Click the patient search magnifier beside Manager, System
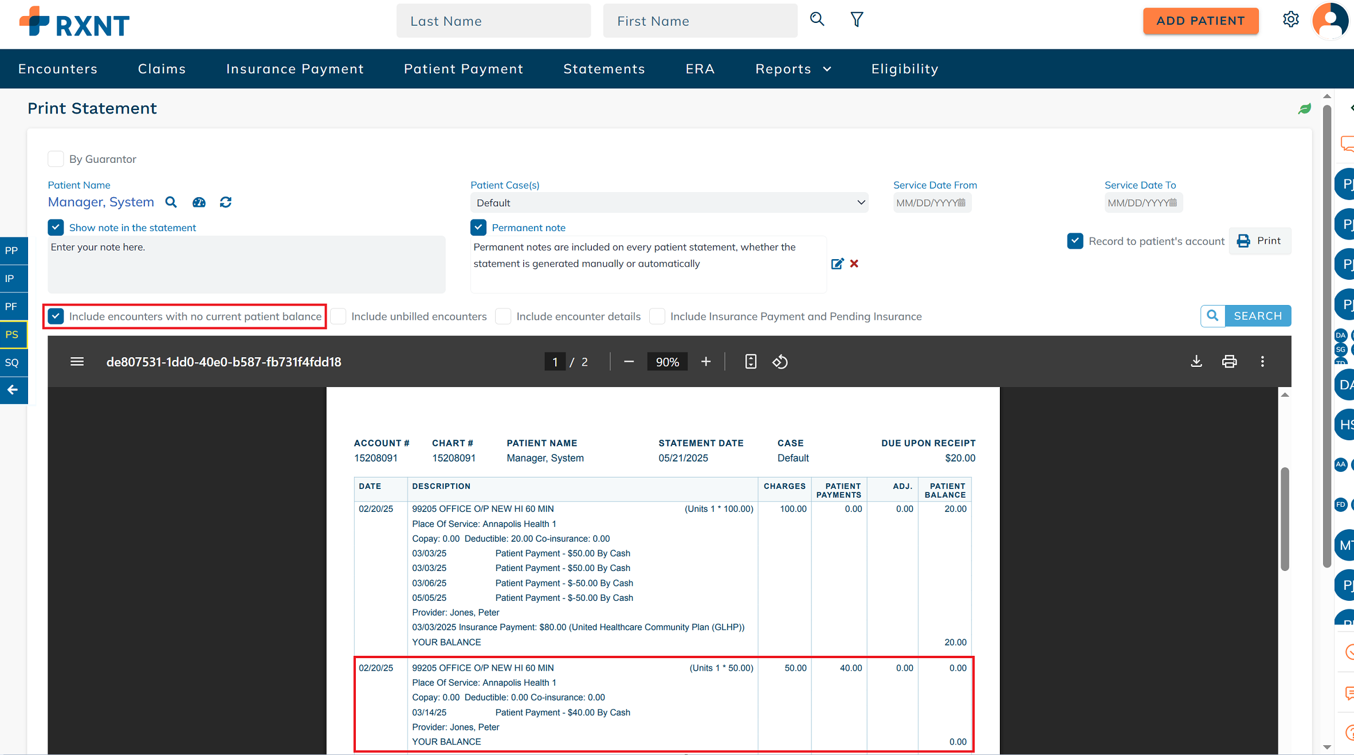 click(171, 202)
